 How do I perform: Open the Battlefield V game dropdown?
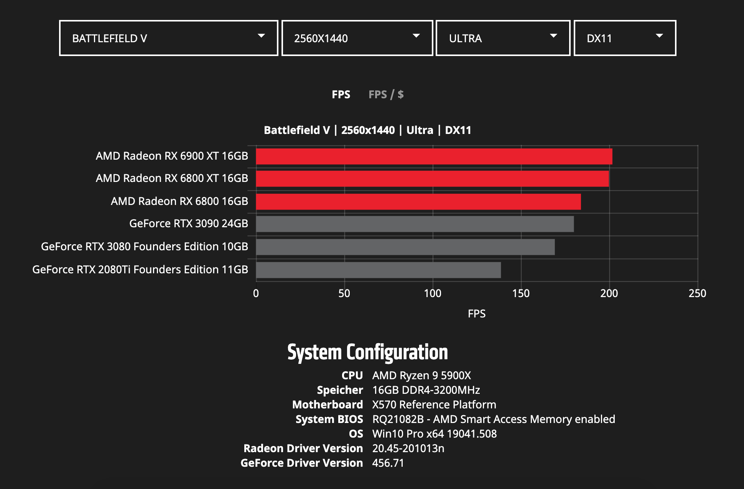click(168, 38)
